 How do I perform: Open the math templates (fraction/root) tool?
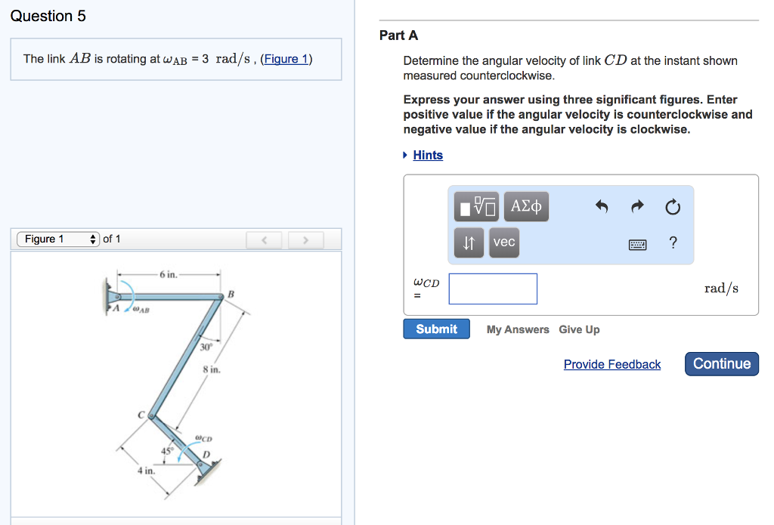tap(476, 206)
